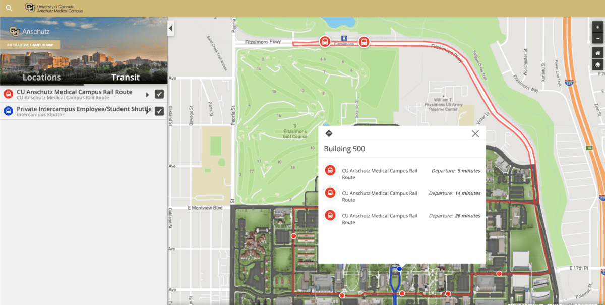
Task: Disable the Private Intercampus Employee/Student Shuttle
Action: tap(160, 111)
